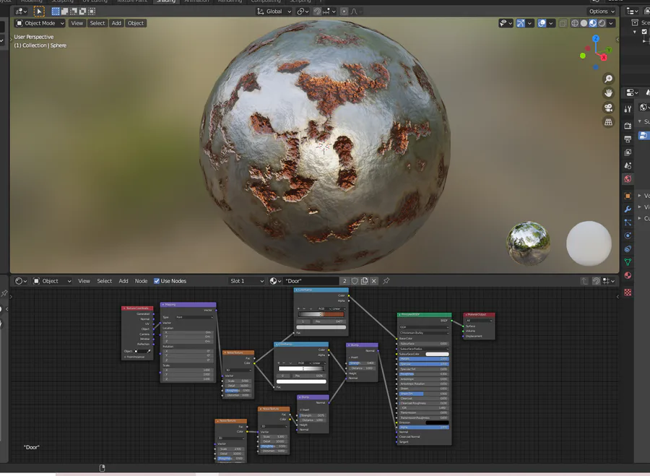
Task: Open the Output properties tab icon
Action: coord(628,139)
